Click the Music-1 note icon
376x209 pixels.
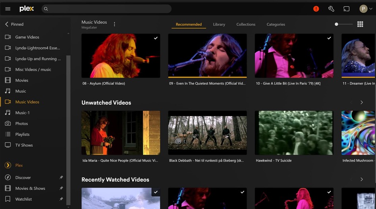pyautogui.click(x=8, y=113)
